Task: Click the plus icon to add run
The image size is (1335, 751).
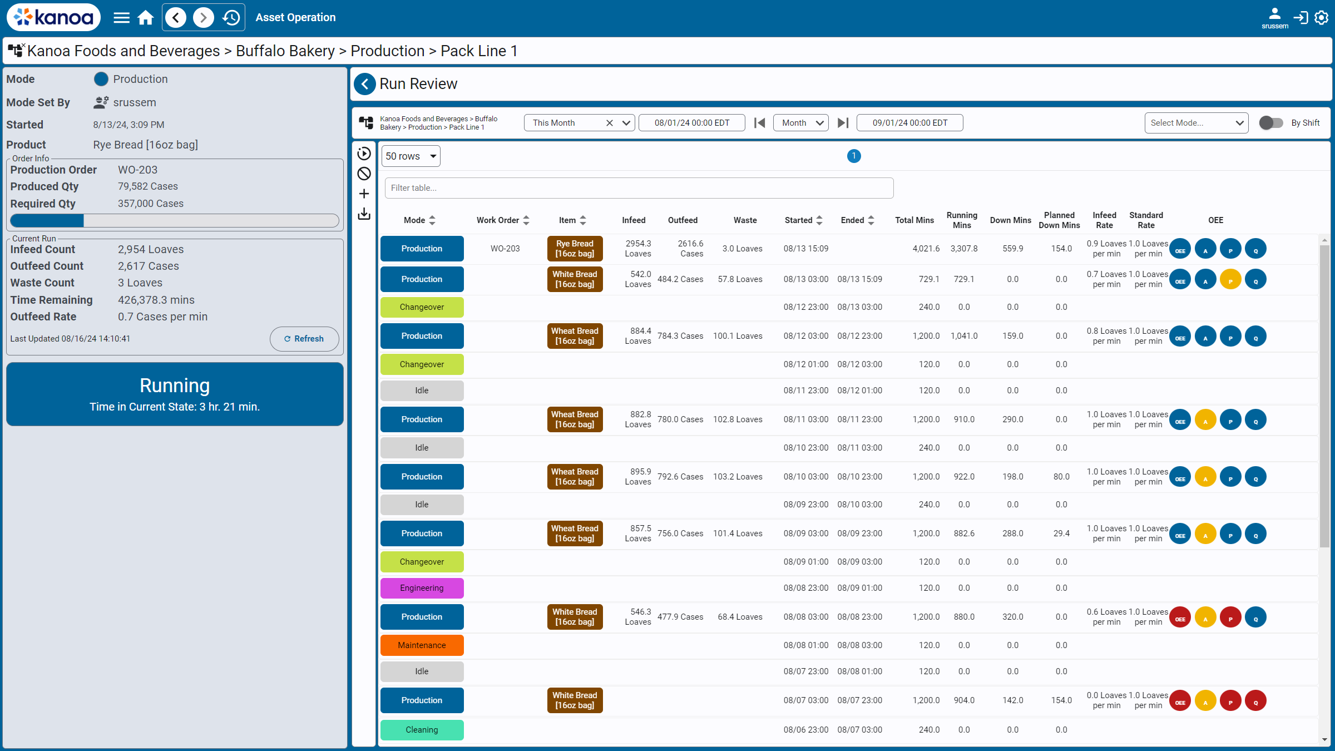Action: tap(364, 194)
